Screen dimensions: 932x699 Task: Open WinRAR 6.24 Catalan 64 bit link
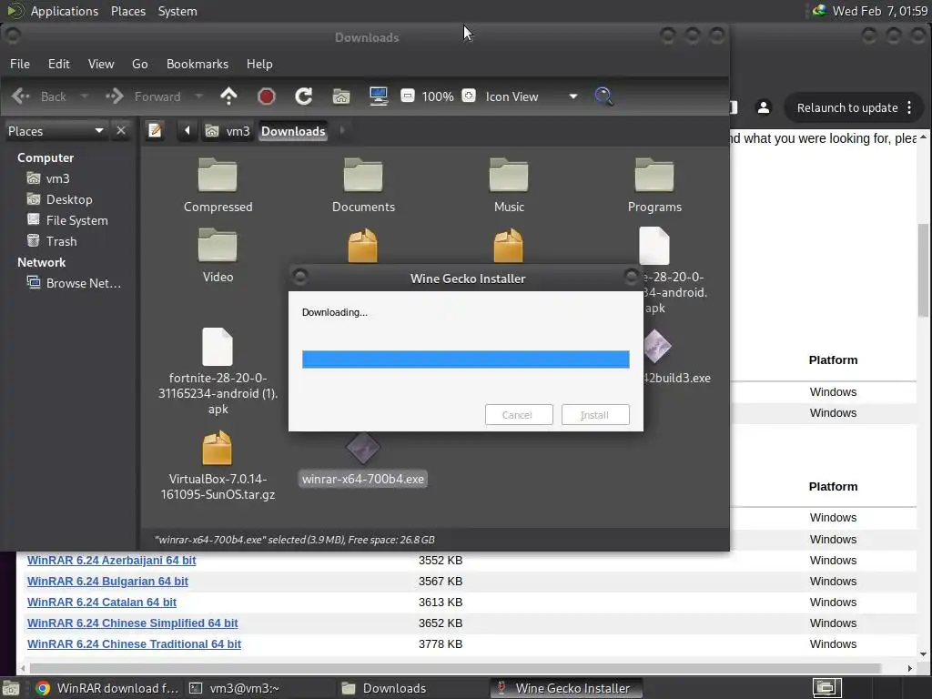pyautogui.click(x=102, y=602)
